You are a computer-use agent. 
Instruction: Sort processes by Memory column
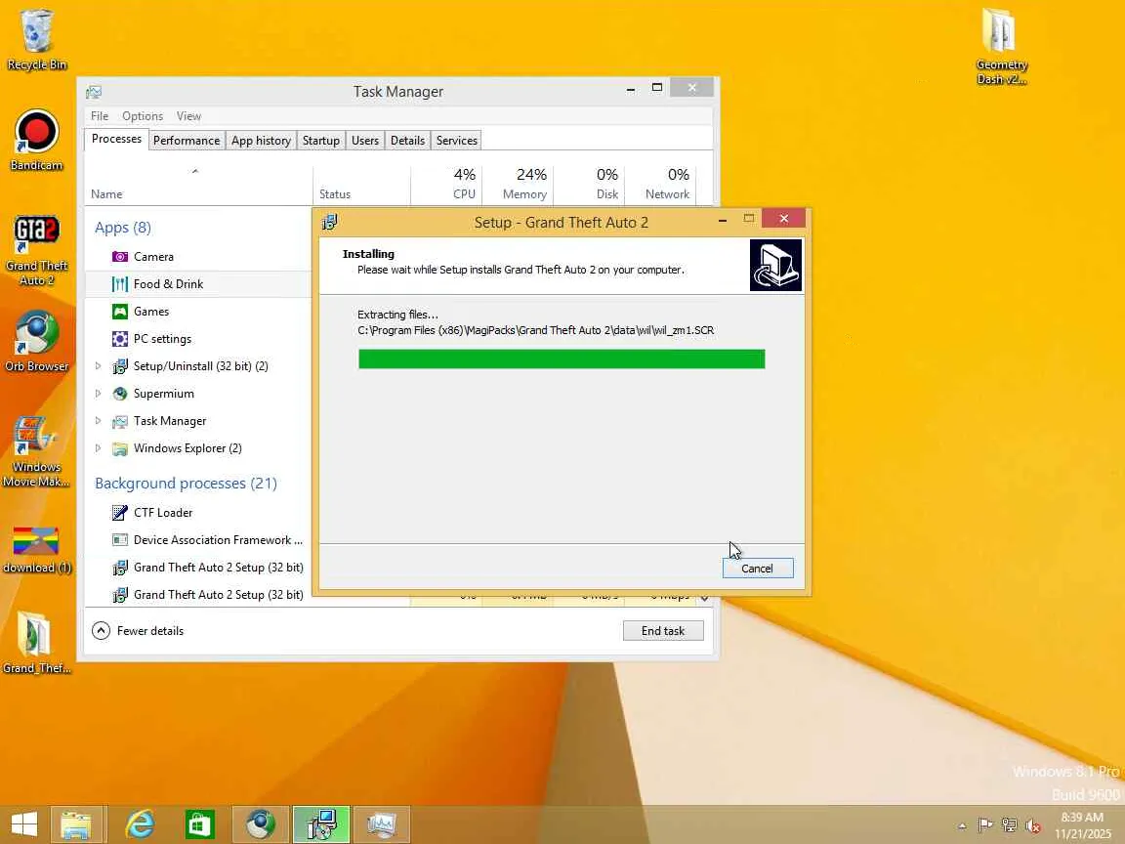click(518, 187)
